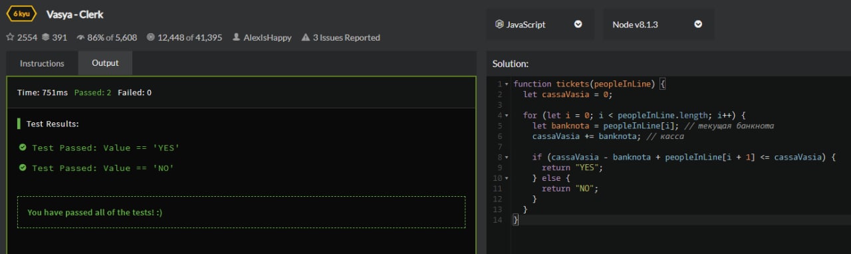Collapse the if statement fold arrow
Image resolution: width=851 pixels, height=254 pixels.
tap(507, 158)
